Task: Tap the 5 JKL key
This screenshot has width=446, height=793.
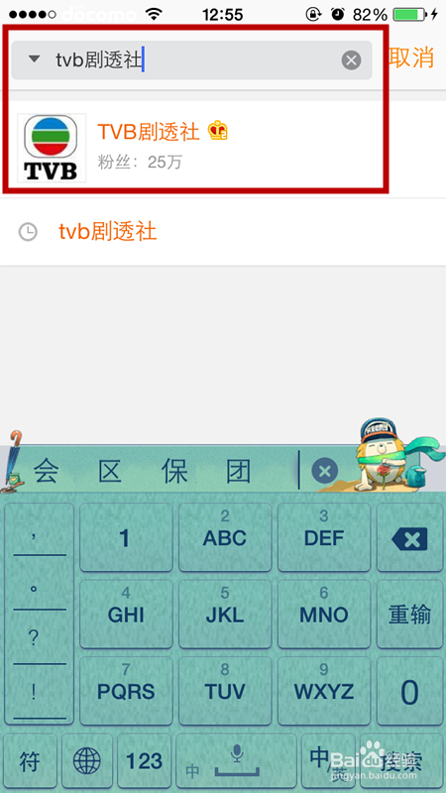Action: coord(225,615)
